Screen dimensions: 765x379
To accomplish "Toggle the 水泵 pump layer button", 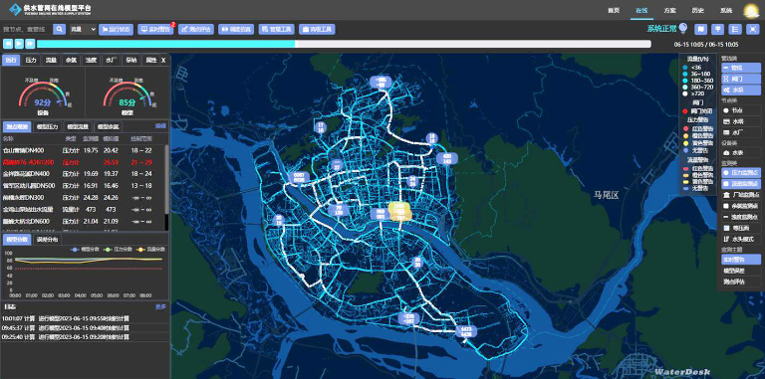I will tap(741, 91).
